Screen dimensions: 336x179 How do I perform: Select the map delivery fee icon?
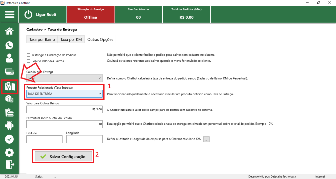click(10, 86)
